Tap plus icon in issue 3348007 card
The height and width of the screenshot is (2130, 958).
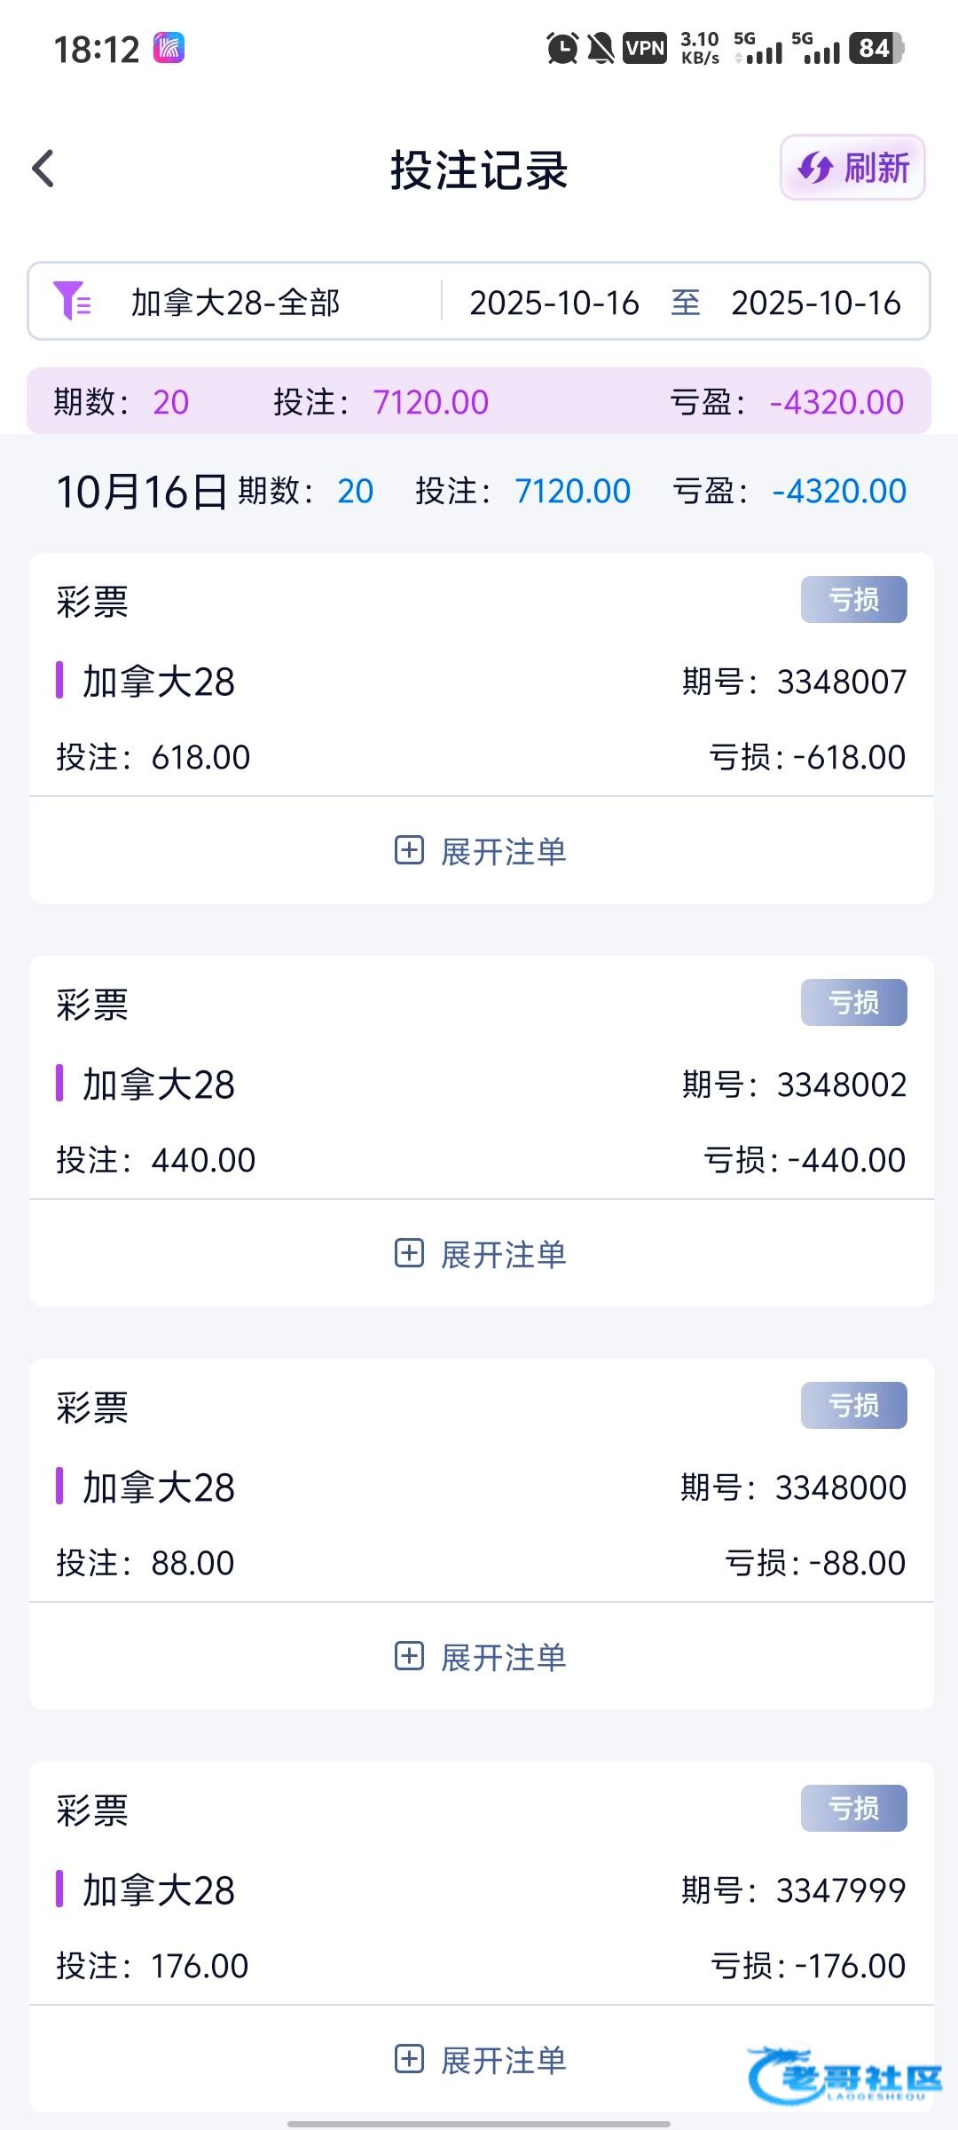coord(409,850)
